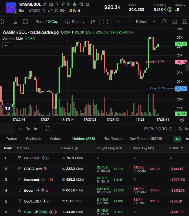
Task: Open the go-to-date calendar icon
Action: pyautogui.click(x=48, y=129)
